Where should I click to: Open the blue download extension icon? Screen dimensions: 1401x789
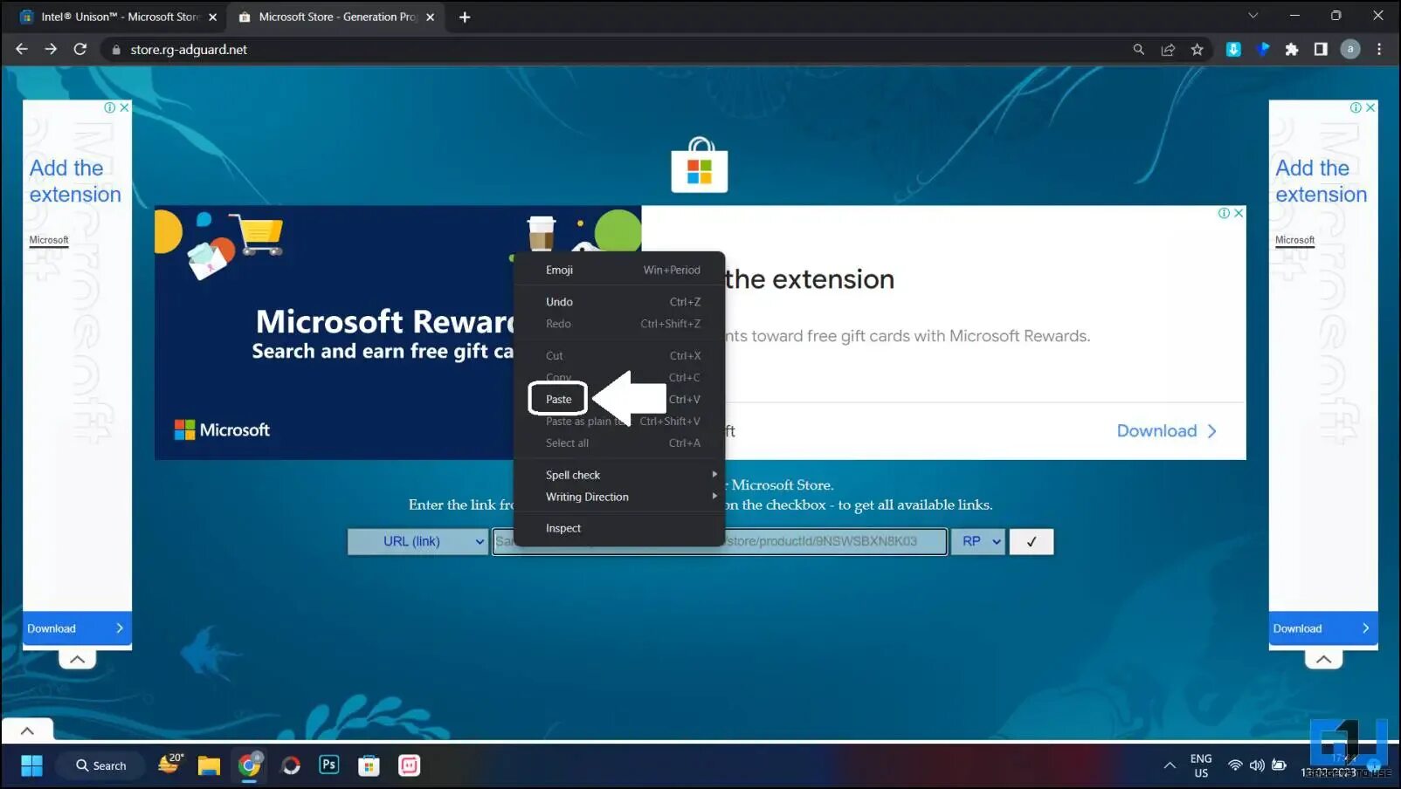tap(1233, 50)
